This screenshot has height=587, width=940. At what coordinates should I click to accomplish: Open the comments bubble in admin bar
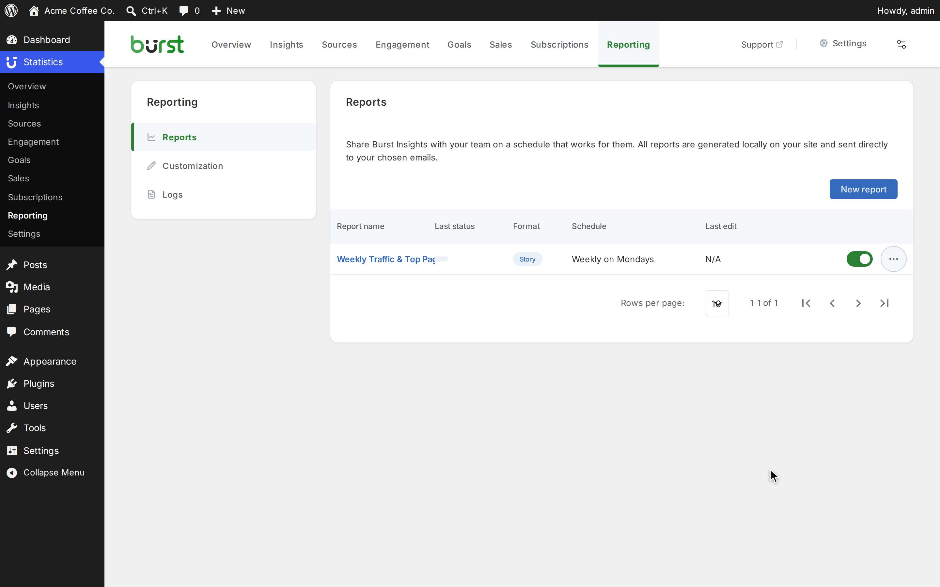pyautogui.click(x=189, y=10)
